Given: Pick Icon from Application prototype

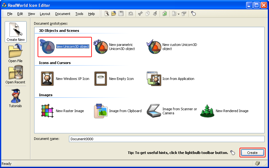Looking at the screenshot, I should tap(171, 79).
